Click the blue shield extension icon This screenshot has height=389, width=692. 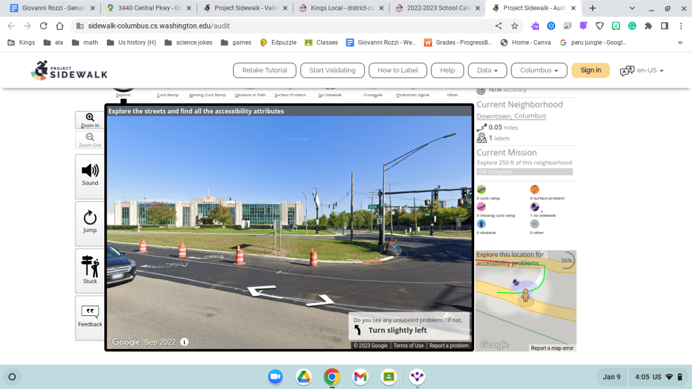551,26
